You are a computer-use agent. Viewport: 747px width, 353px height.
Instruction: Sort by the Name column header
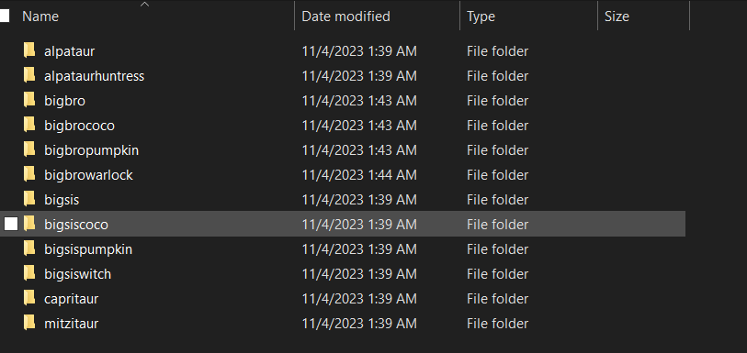[x=40, y=17]
